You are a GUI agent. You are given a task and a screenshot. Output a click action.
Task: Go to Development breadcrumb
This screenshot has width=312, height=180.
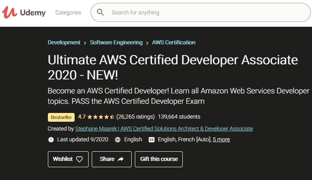64,42
